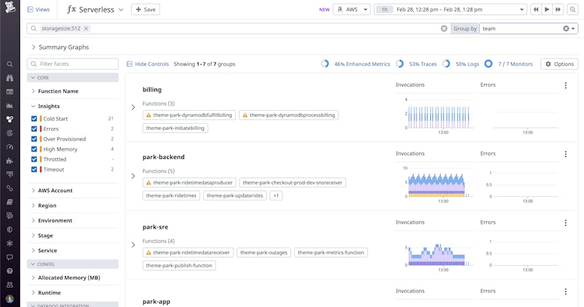Viewport: 584px width, 307px height.
Task: Clear the team group-by value
Action: click(x=566, y=28)
